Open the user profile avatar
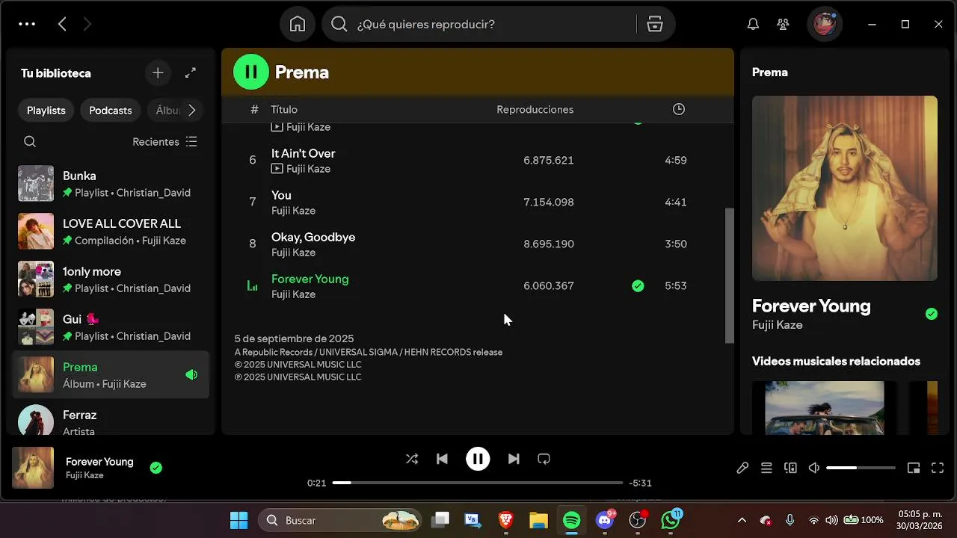 coord(825,24)
